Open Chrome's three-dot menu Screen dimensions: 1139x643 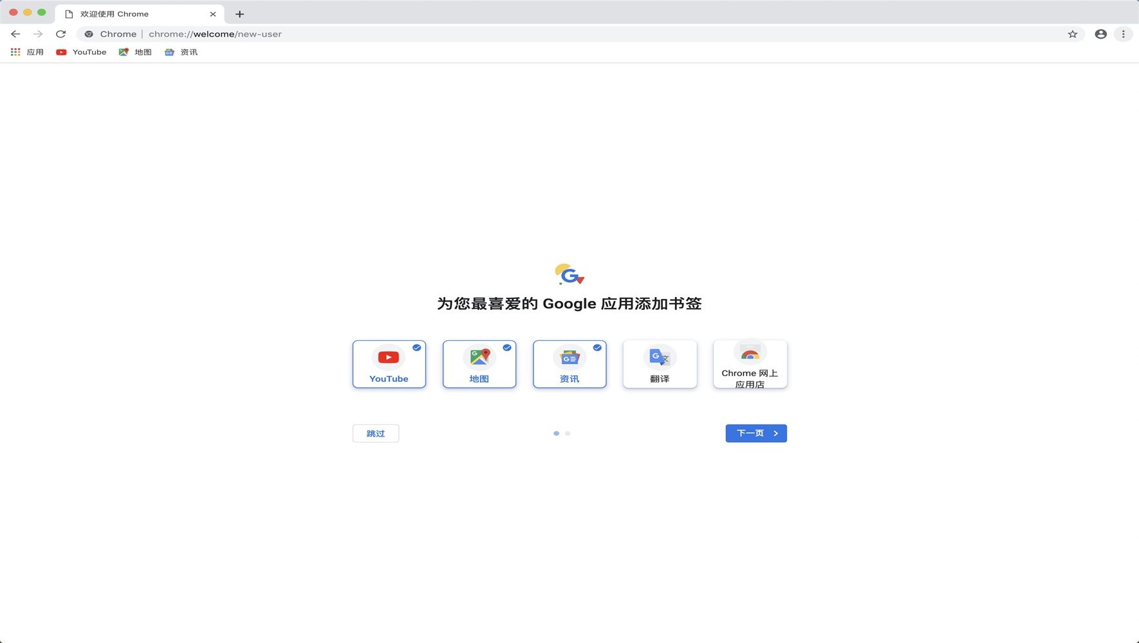click(x=1123, y=34)
